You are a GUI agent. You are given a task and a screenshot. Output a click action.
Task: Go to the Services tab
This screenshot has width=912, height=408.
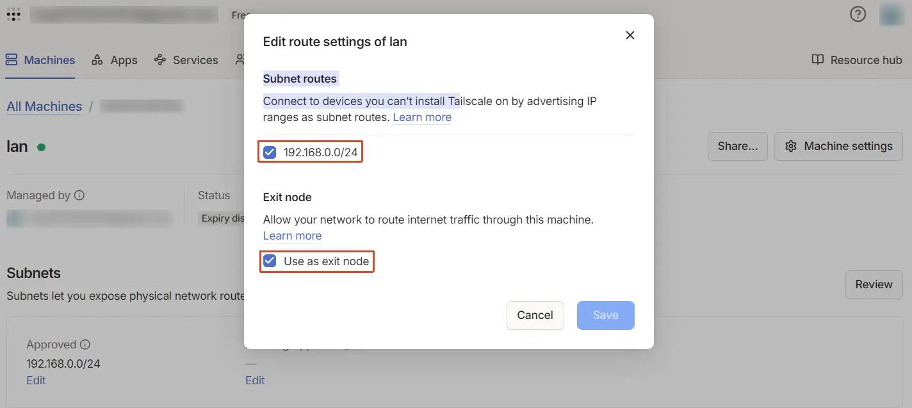coord(186,60)
